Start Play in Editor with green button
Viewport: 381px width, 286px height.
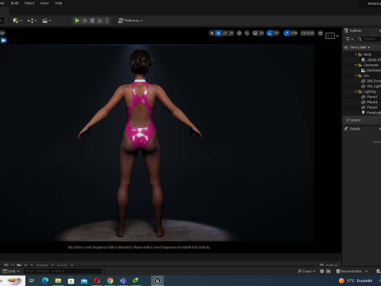pos(77,21)
